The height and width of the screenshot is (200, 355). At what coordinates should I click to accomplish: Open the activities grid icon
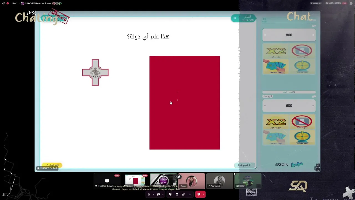pyautogui.click(x=177, y=194)
